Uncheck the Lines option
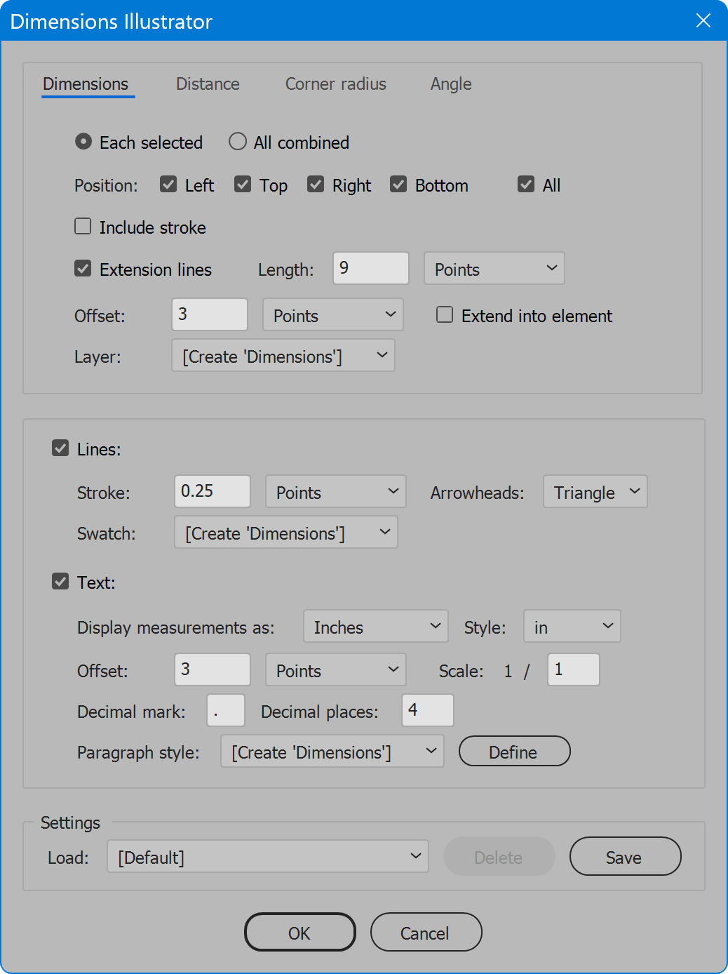This screenshot has width=728, height=974. coord(60,448)
